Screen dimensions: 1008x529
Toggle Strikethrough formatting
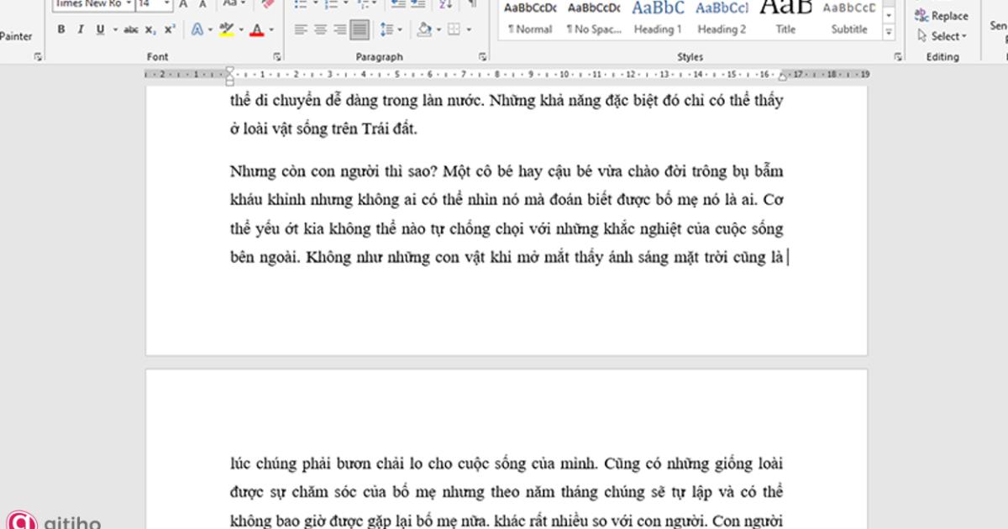click(x=131, y=29)
